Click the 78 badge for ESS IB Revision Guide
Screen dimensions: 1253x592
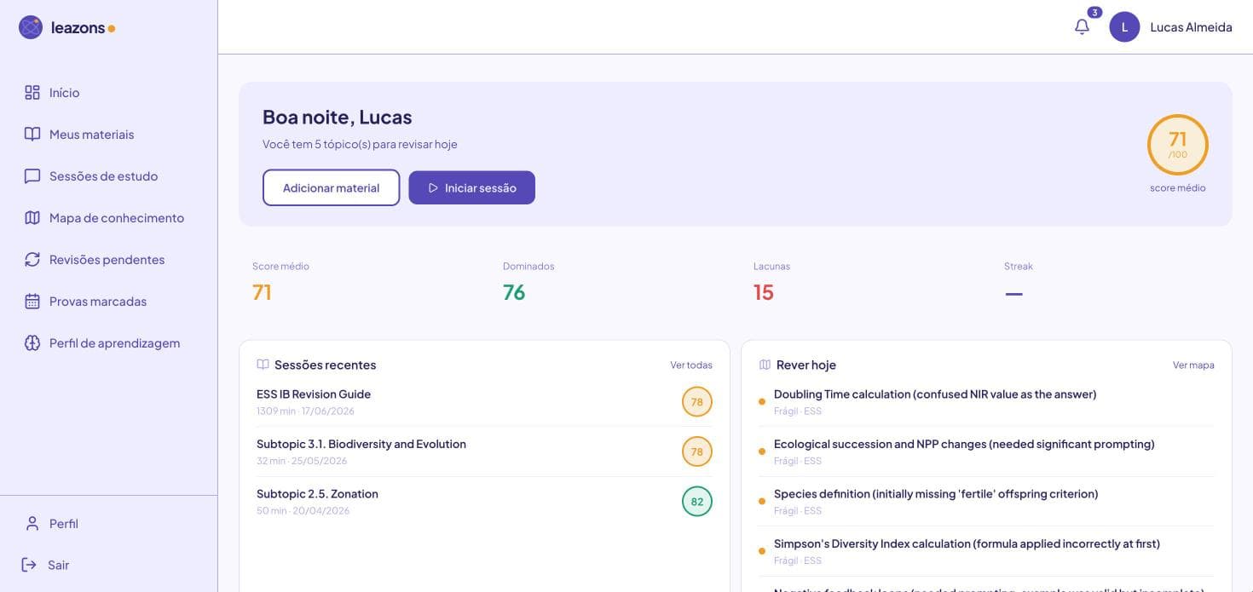point(696,402)
